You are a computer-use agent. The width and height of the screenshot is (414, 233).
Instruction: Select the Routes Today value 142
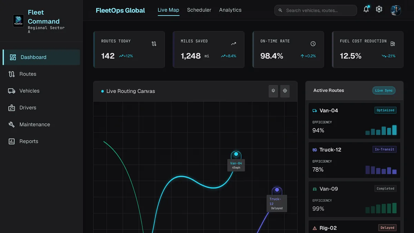108,56
